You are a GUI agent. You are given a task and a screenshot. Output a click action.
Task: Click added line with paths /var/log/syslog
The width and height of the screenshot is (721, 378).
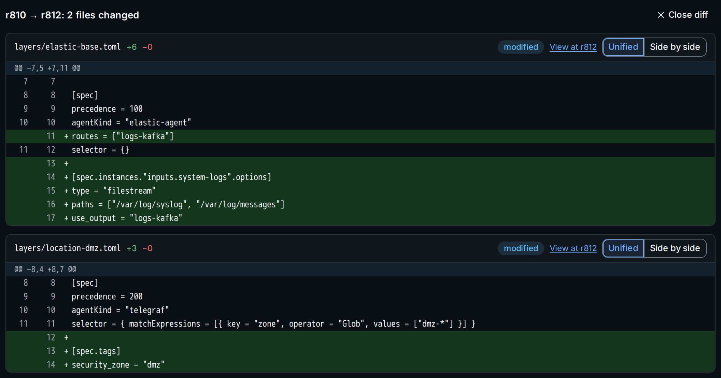[x=360, y=204]
